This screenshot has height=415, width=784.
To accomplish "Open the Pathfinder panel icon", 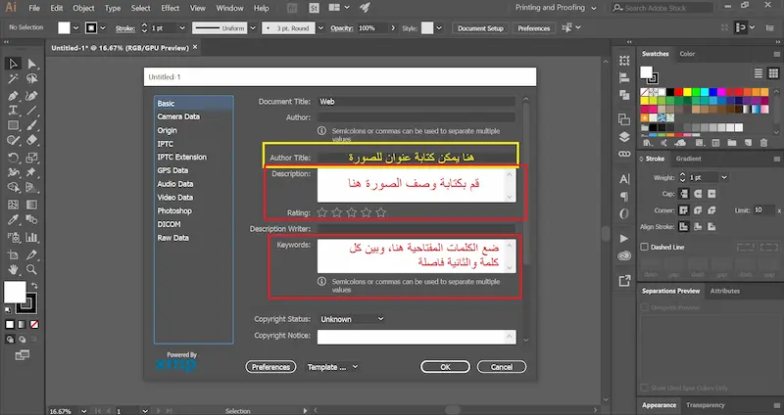I will click(624, 94).
